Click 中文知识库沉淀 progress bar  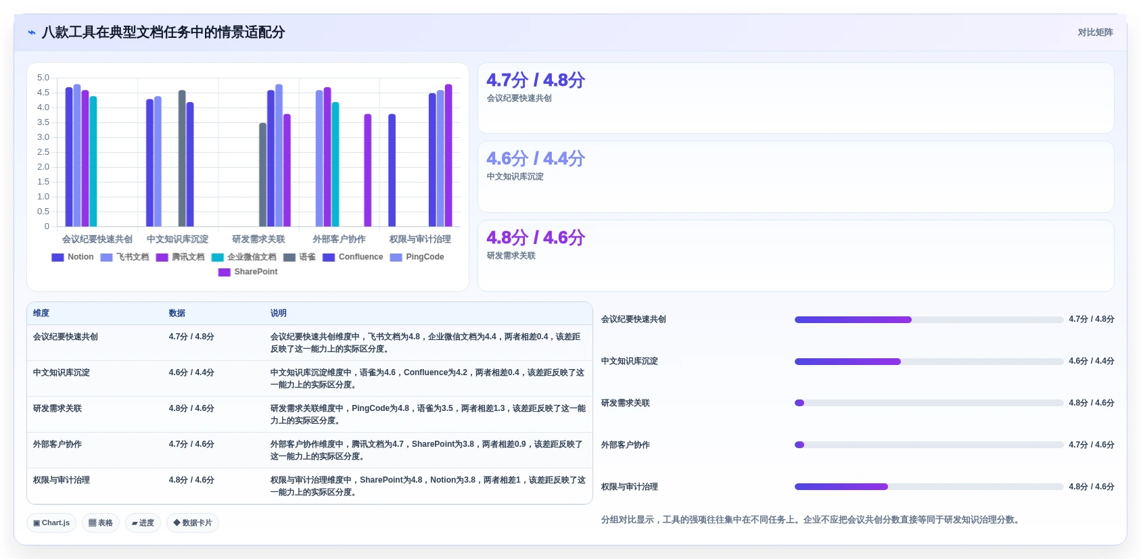point(929,361)
